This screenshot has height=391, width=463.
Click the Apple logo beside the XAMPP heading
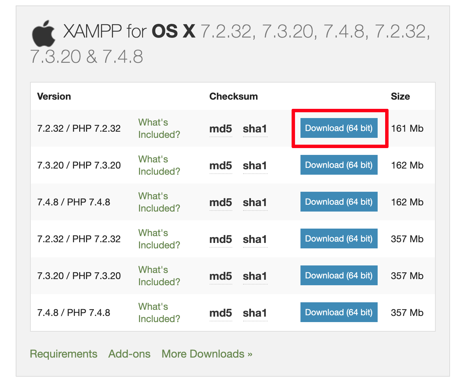(43, 33)
